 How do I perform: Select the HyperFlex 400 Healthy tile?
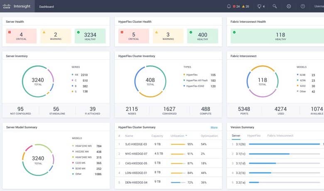[x=203, y=36]
